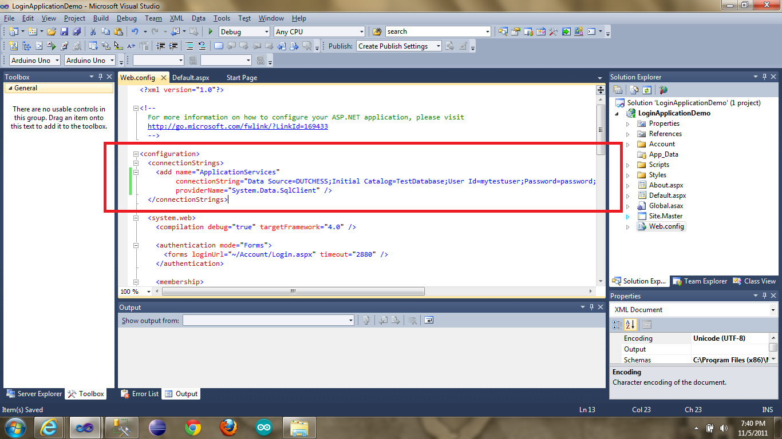Switch to the Default.aspx tab

pyautogui.click(x=191, y=77)
